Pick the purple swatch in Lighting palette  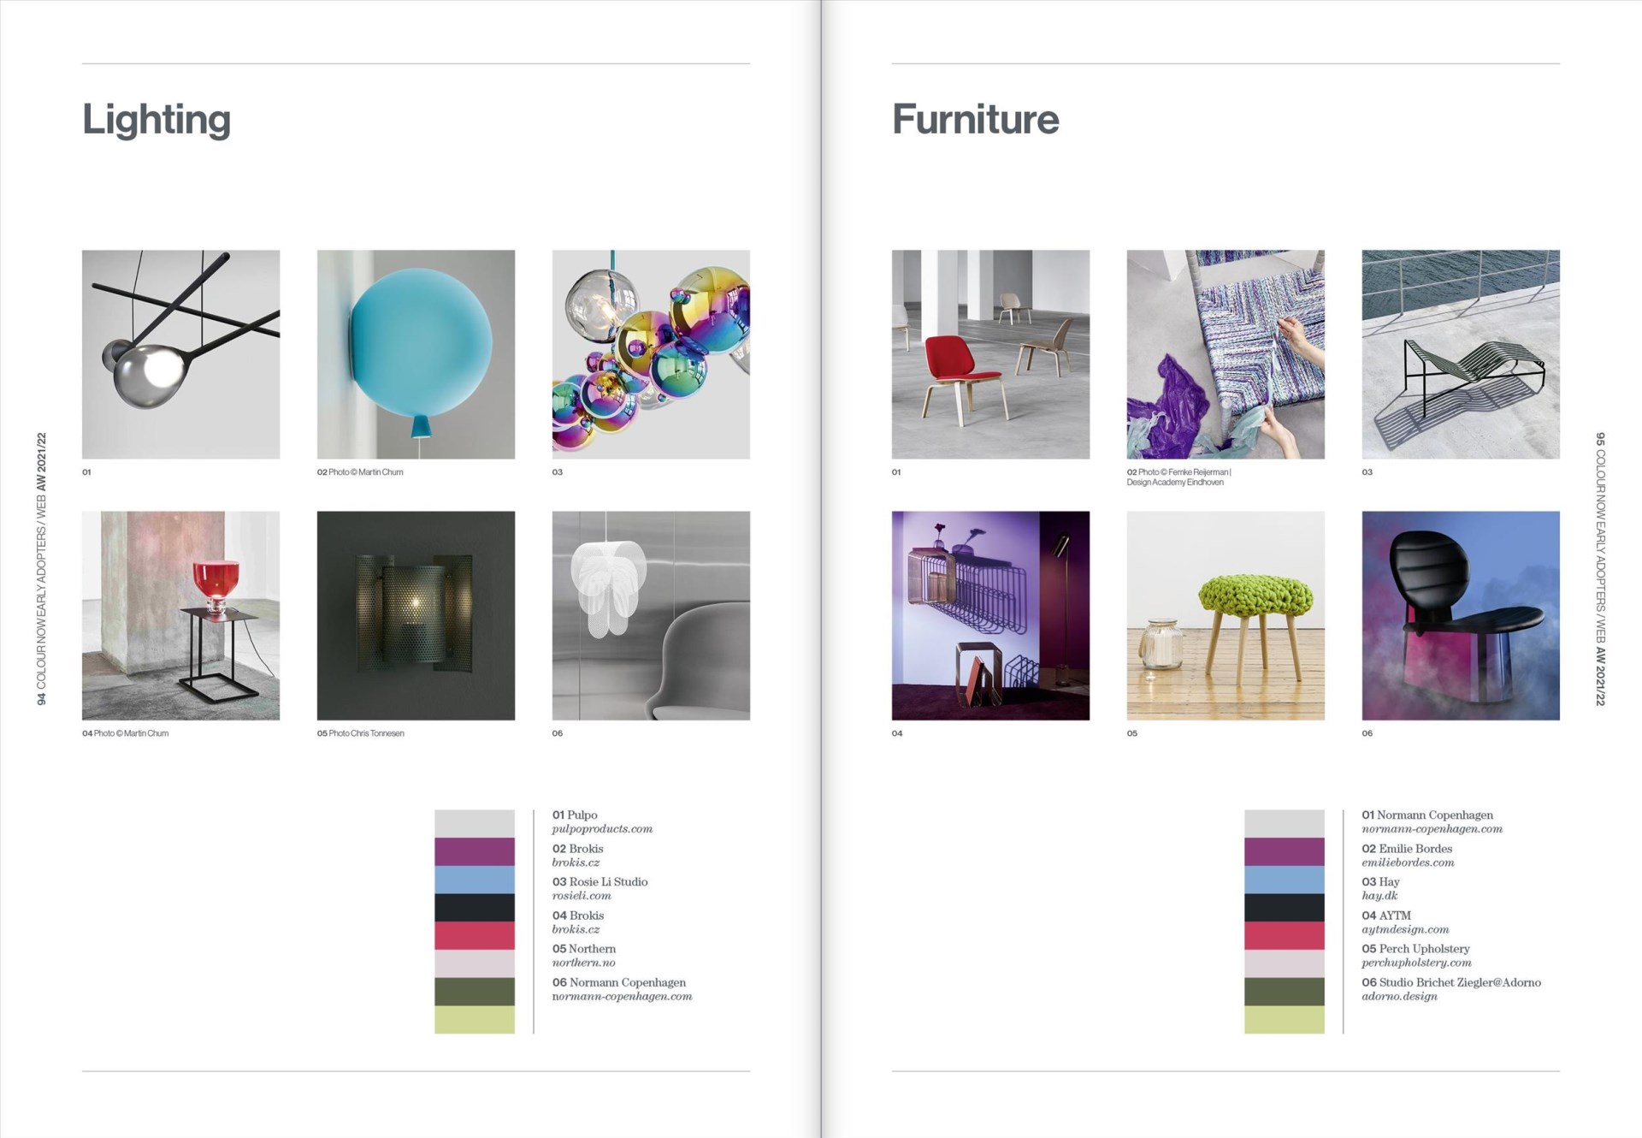475,851
